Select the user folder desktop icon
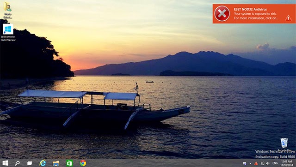Image resolution: width=296 pixels, height=167 pixels. pos(8,10)
